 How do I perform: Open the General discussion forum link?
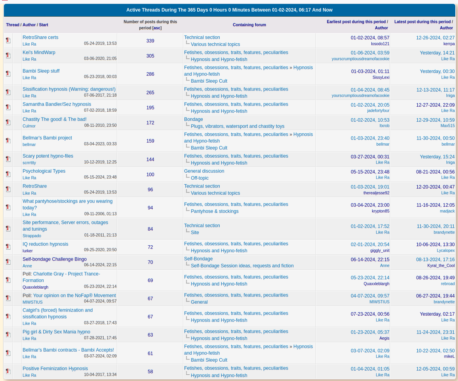204,171
